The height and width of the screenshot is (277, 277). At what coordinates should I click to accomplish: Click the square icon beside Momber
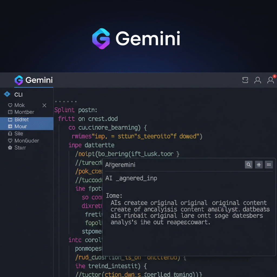point(10,112)
